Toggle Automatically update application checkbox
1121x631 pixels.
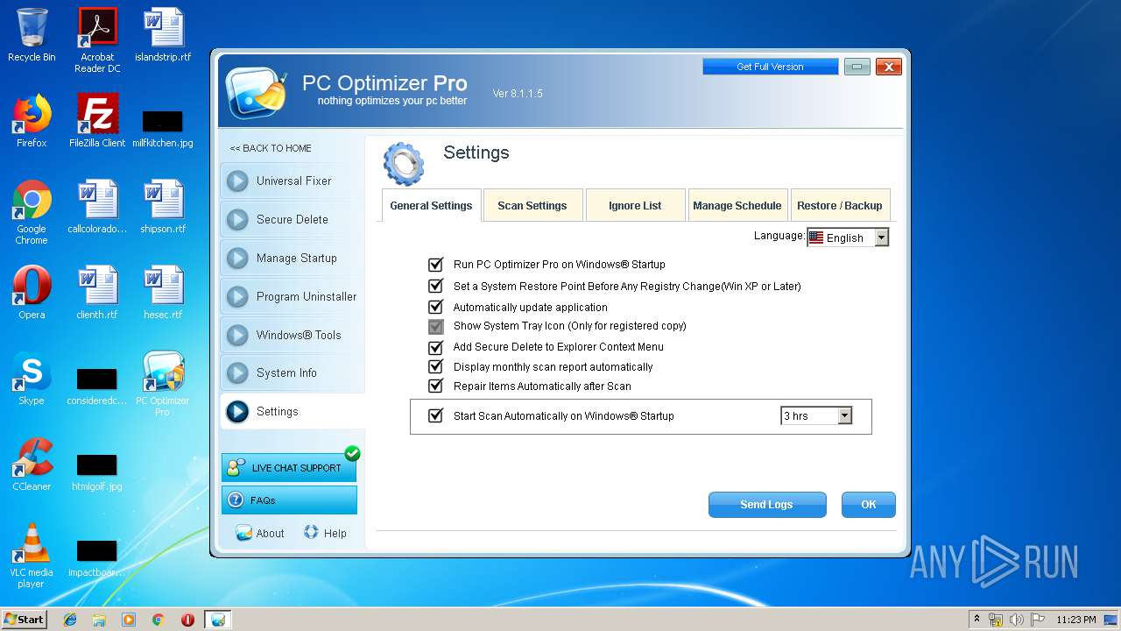(x=435, y=307)
